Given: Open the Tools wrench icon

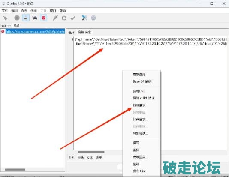Looking at the screenshot, I should (x=84, y=18).
